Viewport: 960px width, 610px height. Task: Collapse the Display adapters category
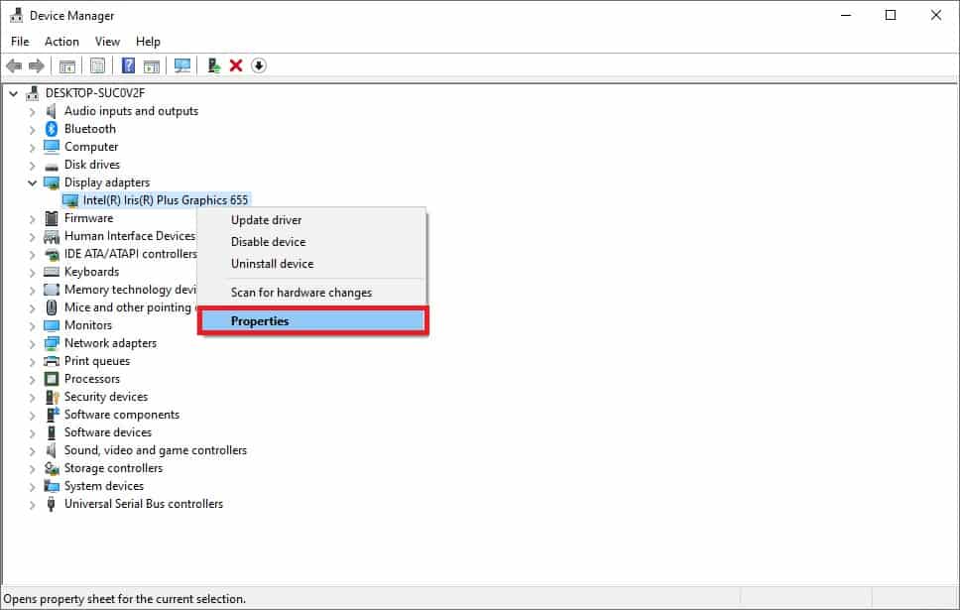coord(32,183)
